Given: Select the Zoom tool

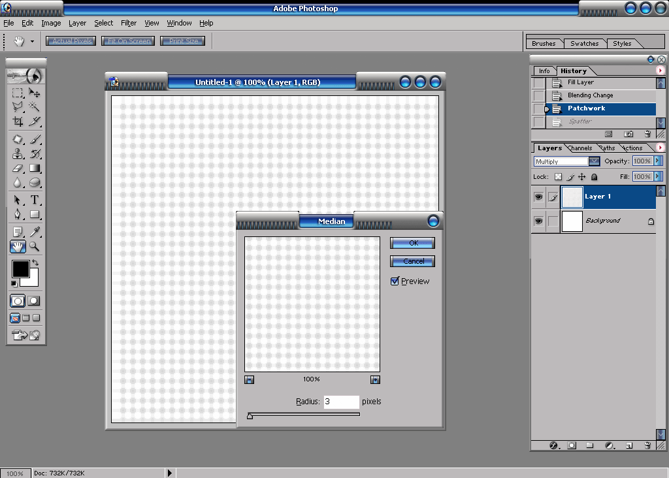Looking at the screenshot, I should pyautogui.click(x=34, y=246).
